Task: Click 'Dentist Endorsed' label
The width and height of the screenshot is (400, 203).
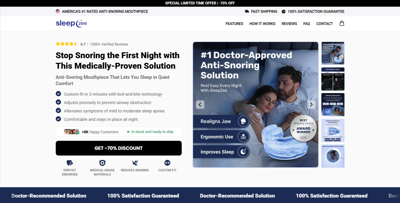Action: click(x=70, y=172)
